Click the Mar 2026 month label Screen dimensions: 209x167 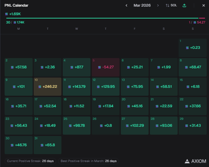tap(142, 5)
